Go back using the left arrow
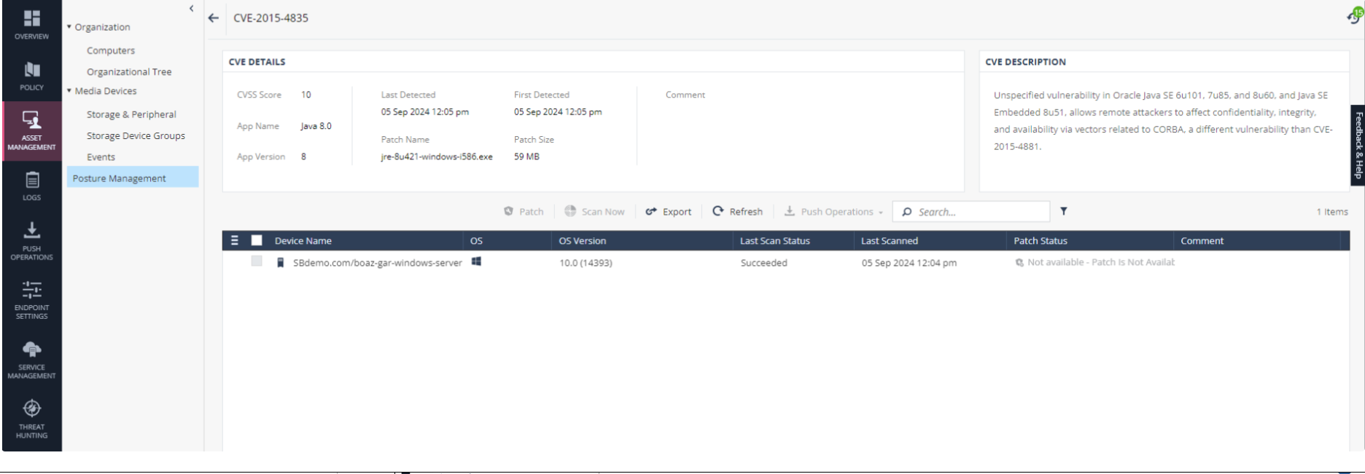Image resolution: width=1365 pixels, height=474 pixels. 213,18
